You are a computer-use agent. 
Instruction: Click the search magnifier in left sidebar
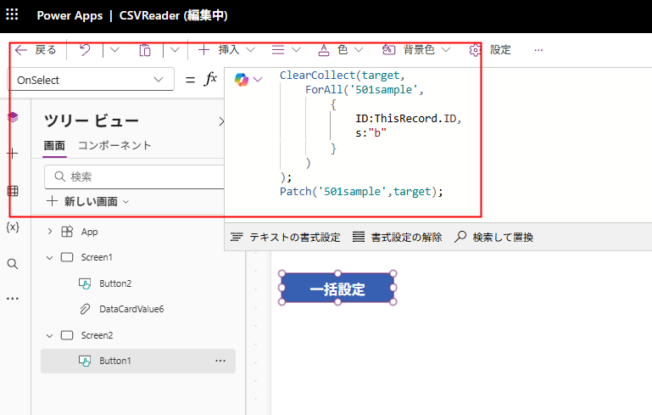pos(12,264)
